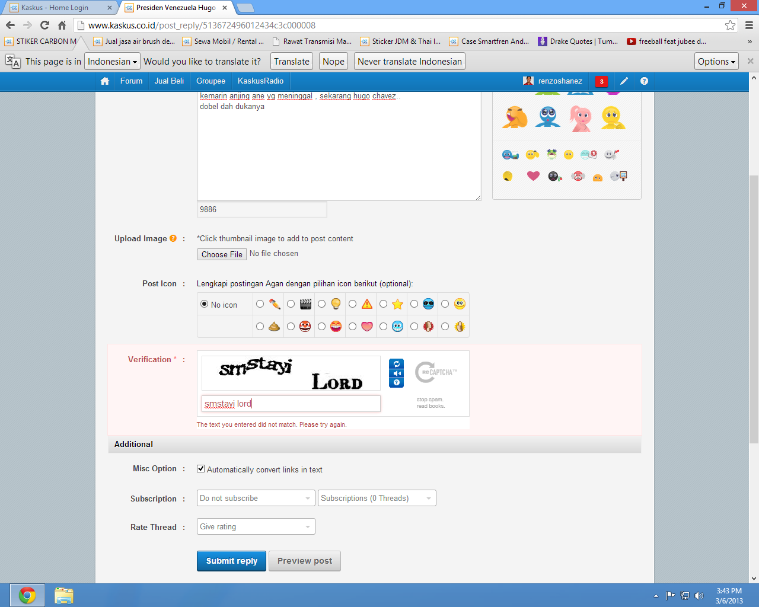Viewport: 759px width, 607px height.
Task: Click the Submit reply button
Action: tap(232, 561)
